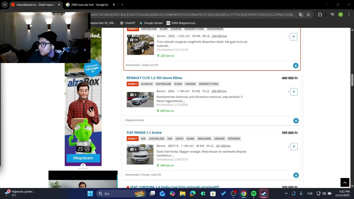Image resolution: width=354 pixels, height=199 pixels.
Task: Click Megnézem button in the alzaBox ad
Action: [83, 158]
